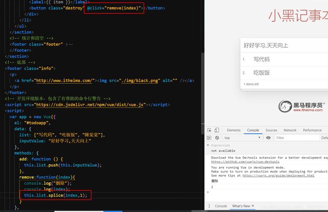
Task: Click the 开发环境版本 comment line
Action: pyautogui.click(x=58, y=98)
